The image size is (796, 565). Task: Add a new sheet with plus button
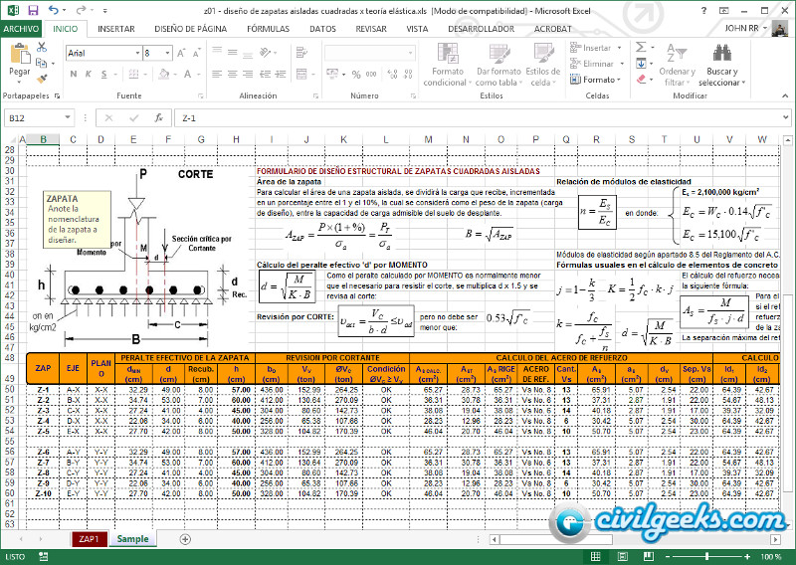click(x=185, y=539)
